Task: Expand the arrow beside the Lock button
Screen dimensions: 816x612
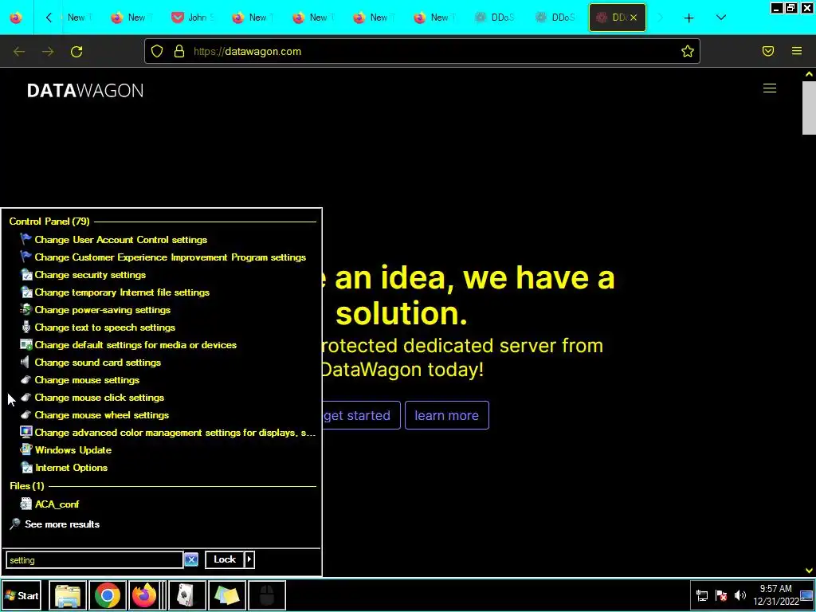Action: tap(249, 560)
